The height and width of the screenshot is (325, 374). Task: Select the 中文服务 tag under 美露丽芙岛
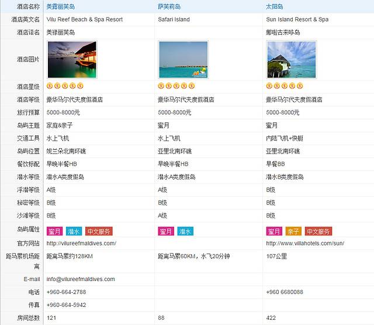tap(99, 231)
